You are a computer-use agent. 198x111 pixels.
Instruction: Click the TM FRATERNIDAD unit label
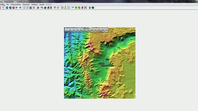pos(107,66)
